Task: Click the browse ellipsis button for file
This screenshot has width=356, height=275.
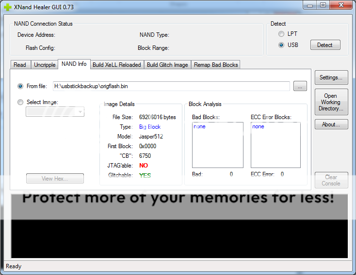Action: (300, 86)
